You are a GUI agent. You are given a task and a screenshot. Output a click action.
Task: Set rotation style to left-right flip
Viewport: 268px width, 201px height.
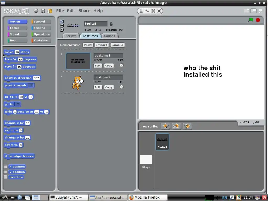coord(62,26)
